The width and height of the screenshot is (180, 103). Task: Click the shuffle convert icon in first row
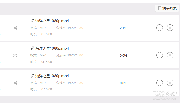(x=15, y=28)
